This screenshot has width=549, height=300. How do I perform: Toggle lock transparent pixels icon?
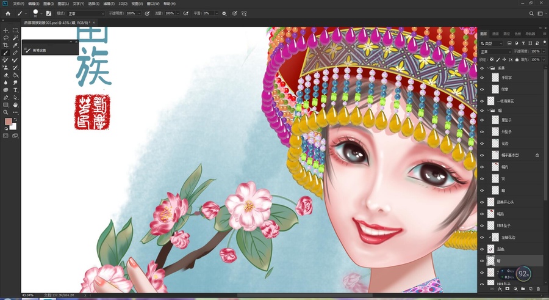click(x=492, y=60)
